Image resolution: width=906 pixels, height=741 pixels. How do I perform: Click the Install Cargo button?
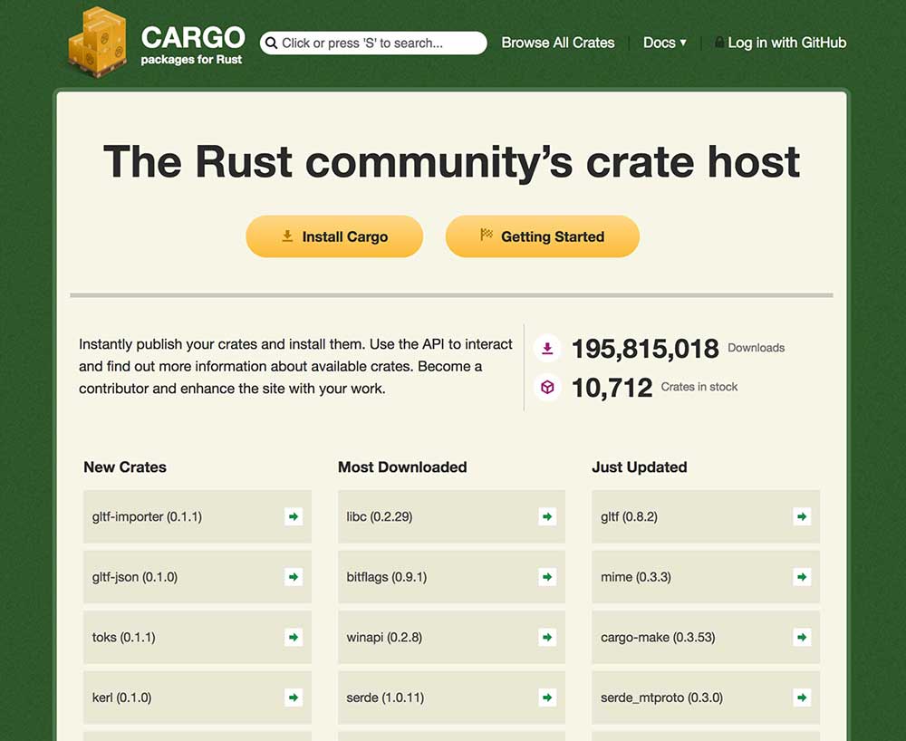pyautogui.click(x=334, y=236)
